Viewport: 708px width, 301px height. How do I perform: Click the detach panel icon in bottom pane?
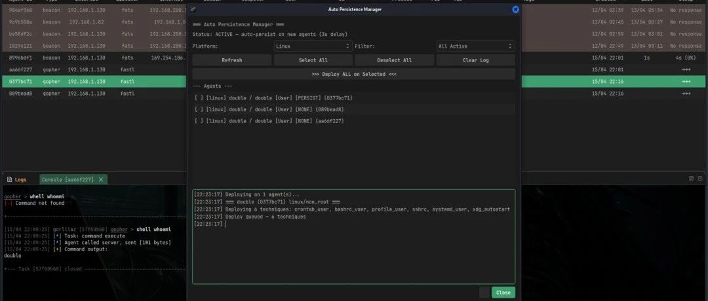pyautogui.click(x=691, y=179)
